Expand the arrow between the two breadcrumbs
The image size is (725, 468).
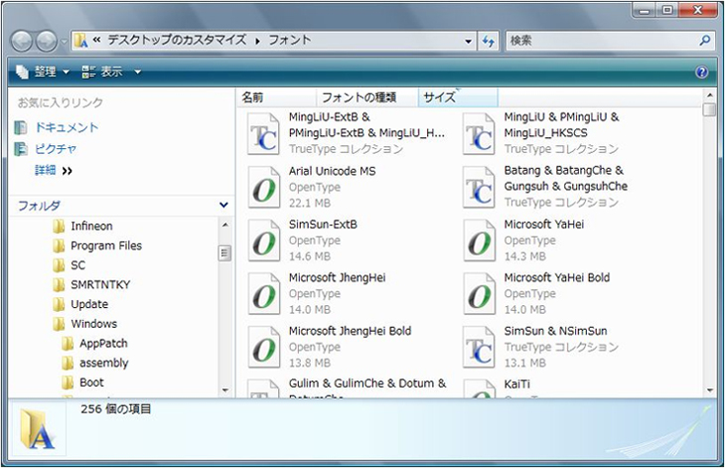(x=257, y=41)
